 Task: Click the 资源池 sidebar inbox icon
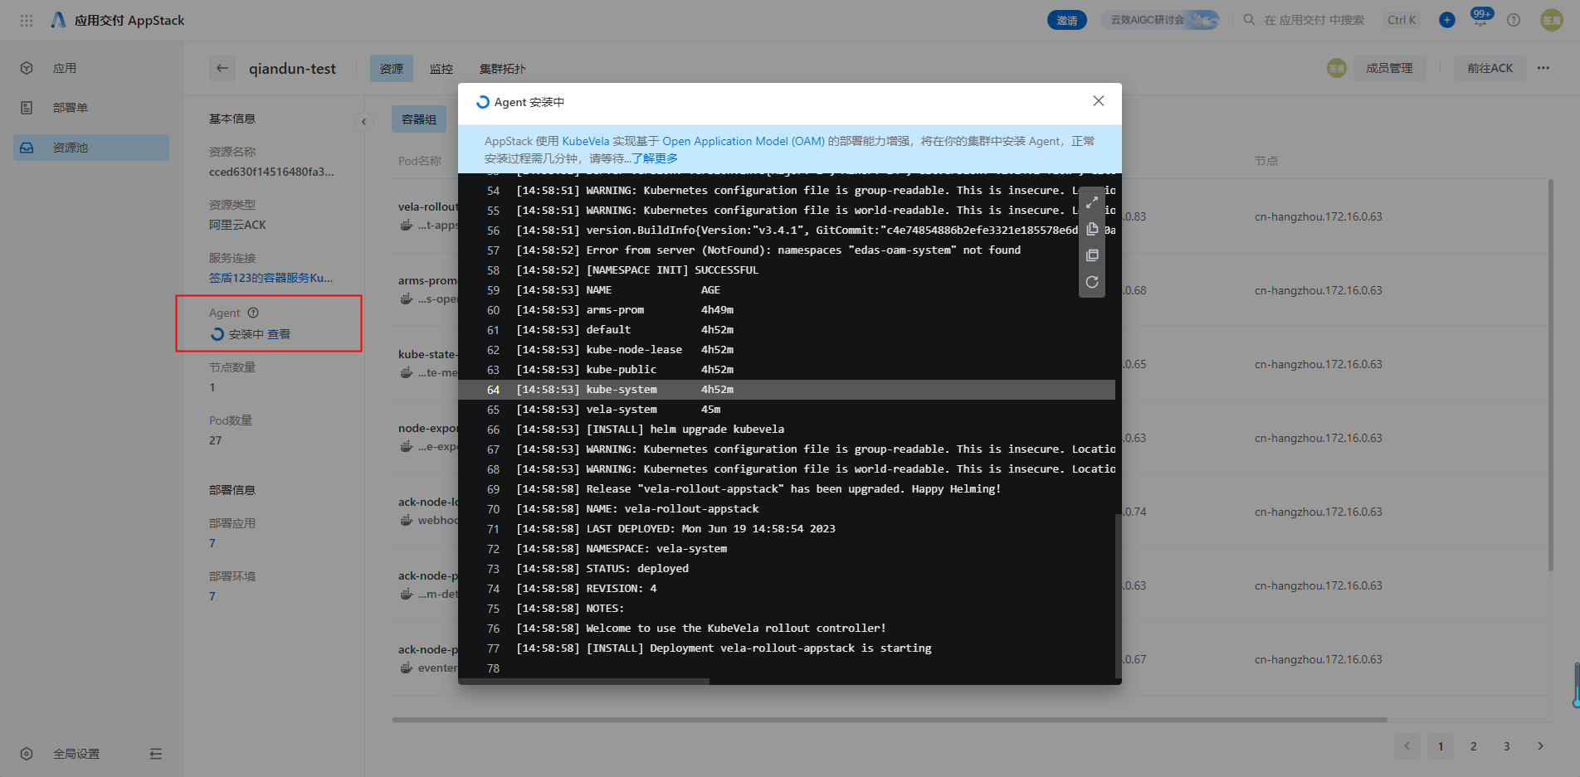pos(27,148)
